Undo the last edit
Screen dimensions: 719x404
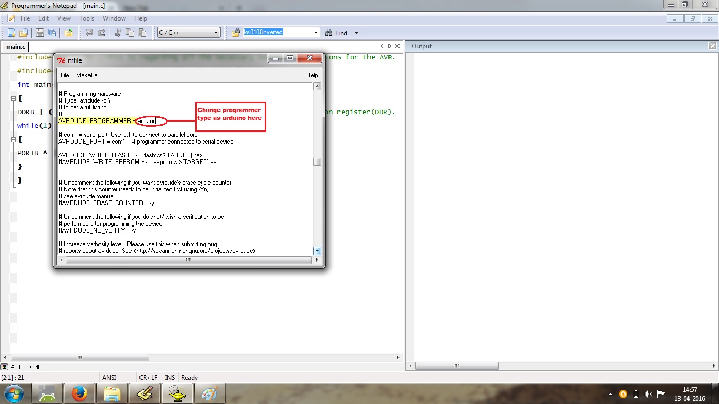89,33
